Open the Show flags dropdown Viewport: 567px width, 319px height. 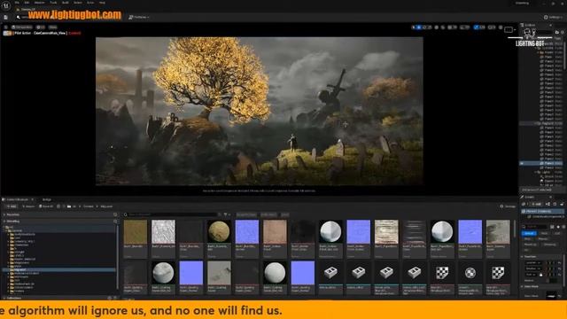53,27
